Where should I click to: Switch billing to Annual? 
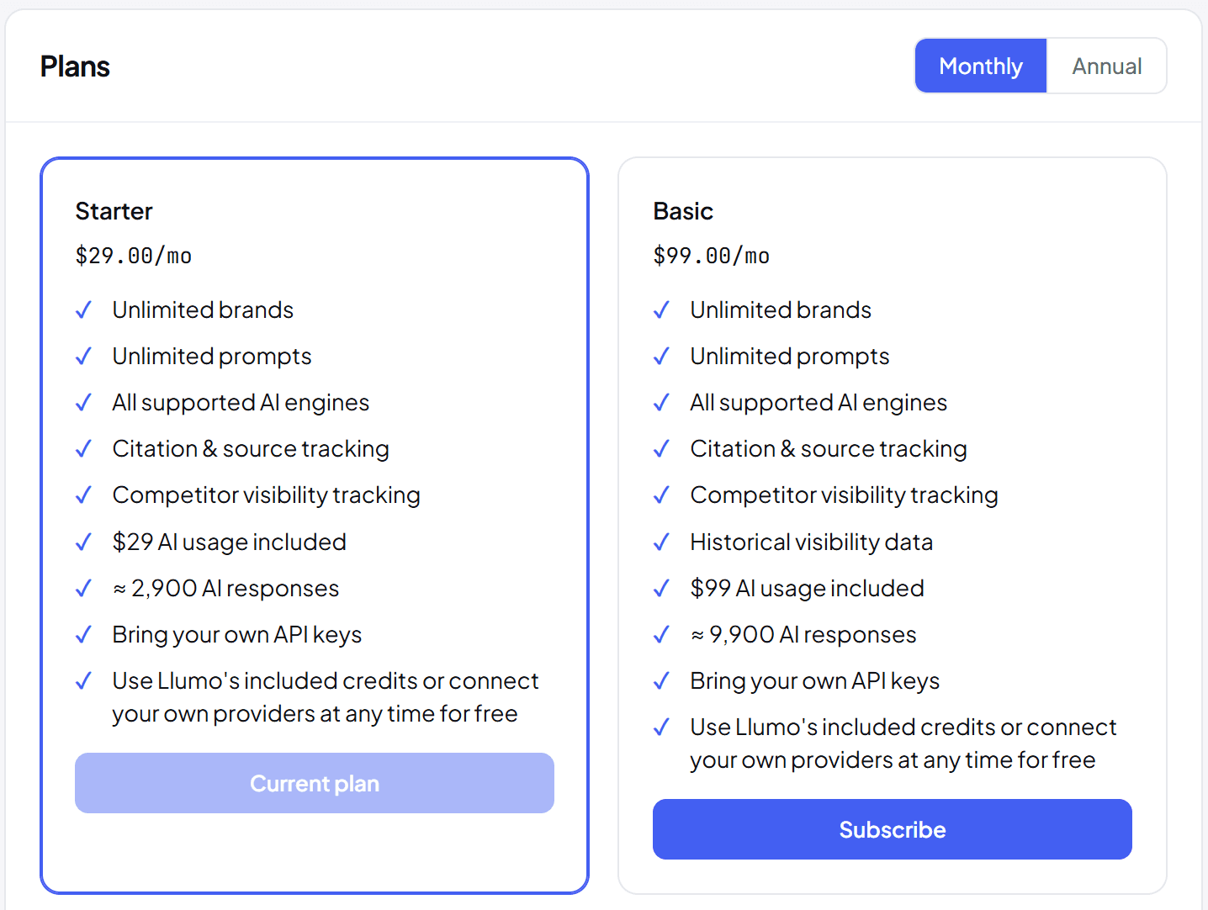[x=1106, y=66]
